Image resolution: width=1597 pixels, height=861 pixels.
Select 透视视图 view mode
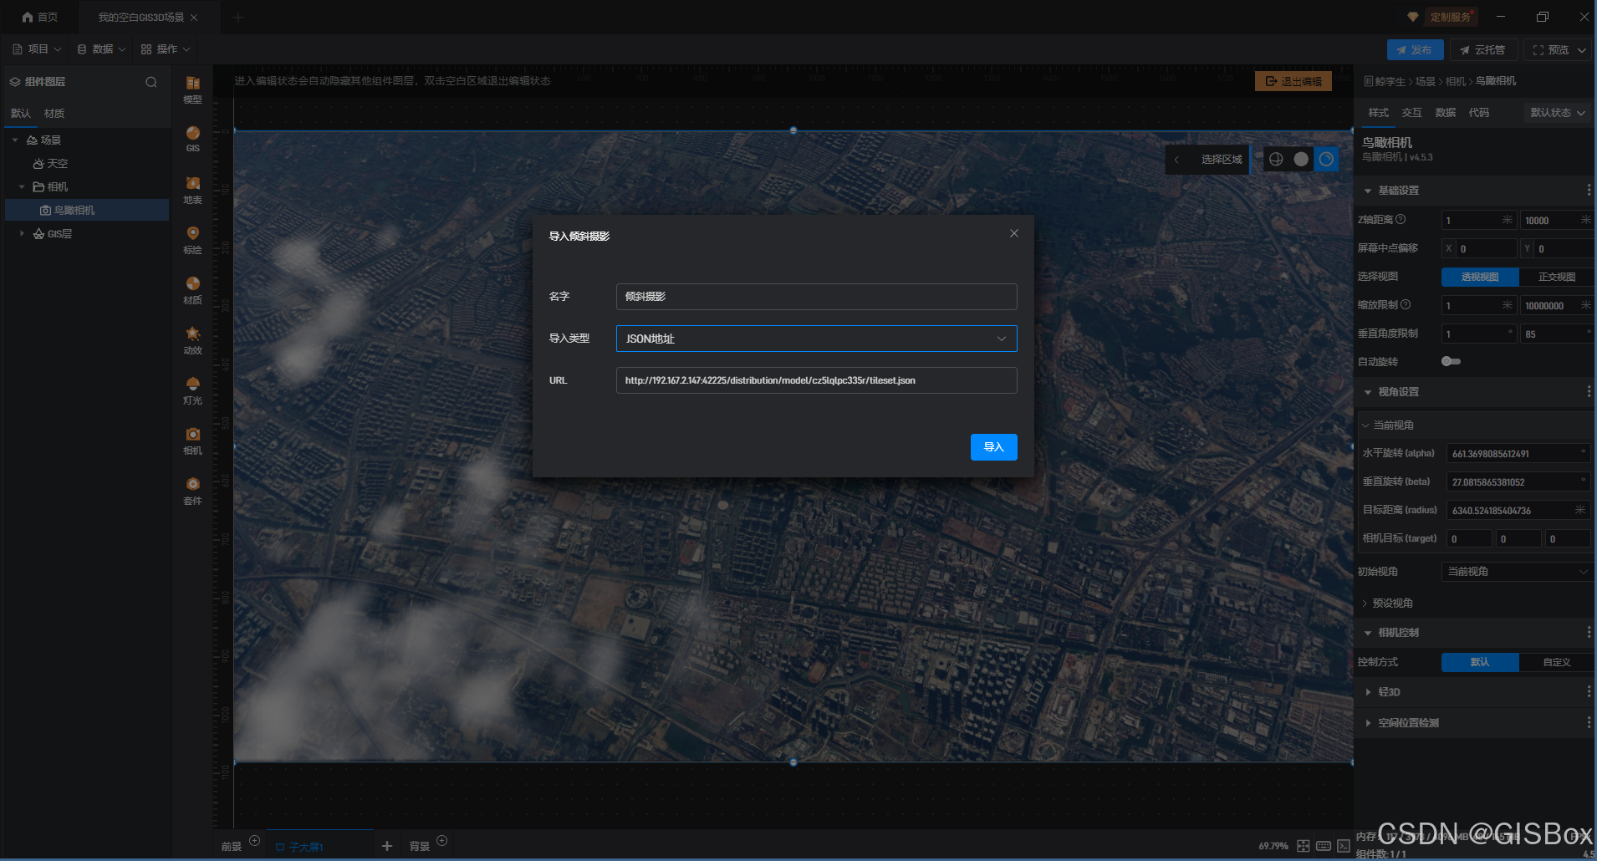coord(1480,277)
